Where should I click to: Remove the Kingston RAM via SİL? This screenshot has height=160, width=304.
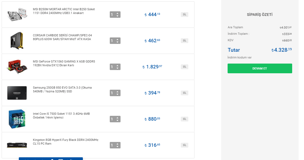184,145
